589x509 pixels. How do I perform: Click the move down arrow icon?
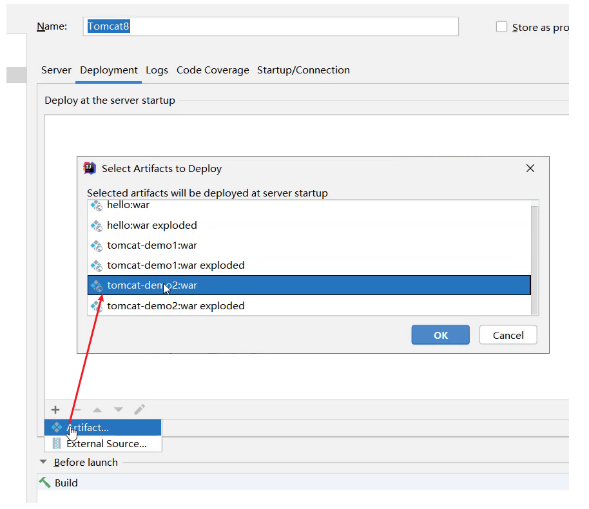tap(119, 410)
